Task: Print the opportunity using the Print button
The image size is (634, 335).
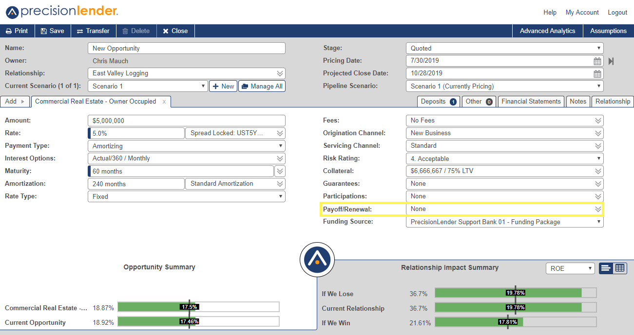Action: 17,31
